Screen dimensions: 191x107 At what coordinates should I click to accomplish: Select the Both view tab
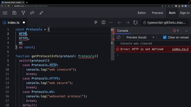pyautogui.click(x=172, y=13)
